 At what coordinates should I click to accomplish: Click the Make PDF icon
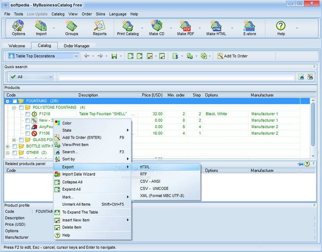pyautogui.click(x=186, y=28)
